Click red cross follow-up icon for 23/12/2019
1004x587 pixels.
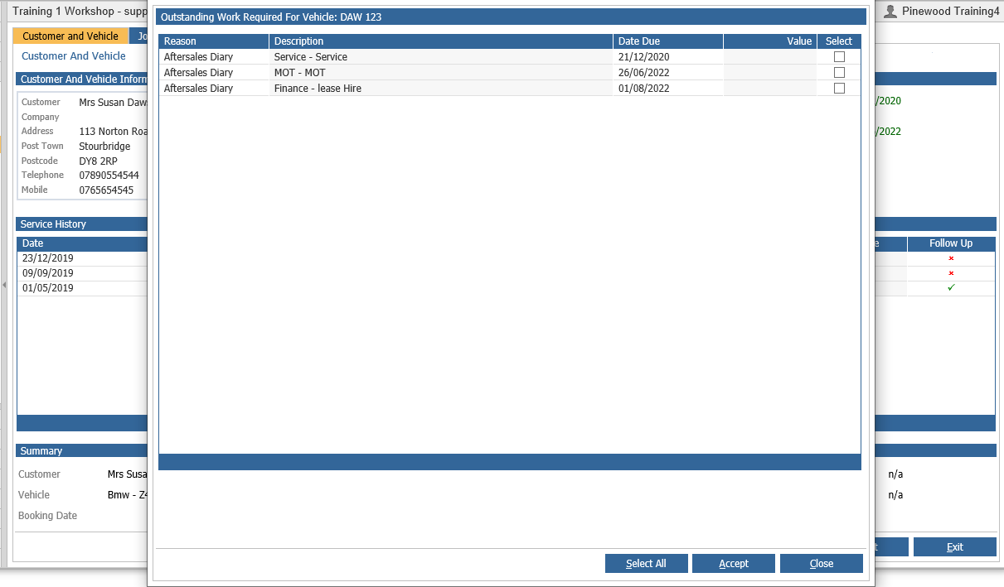[x=951, y=258]
